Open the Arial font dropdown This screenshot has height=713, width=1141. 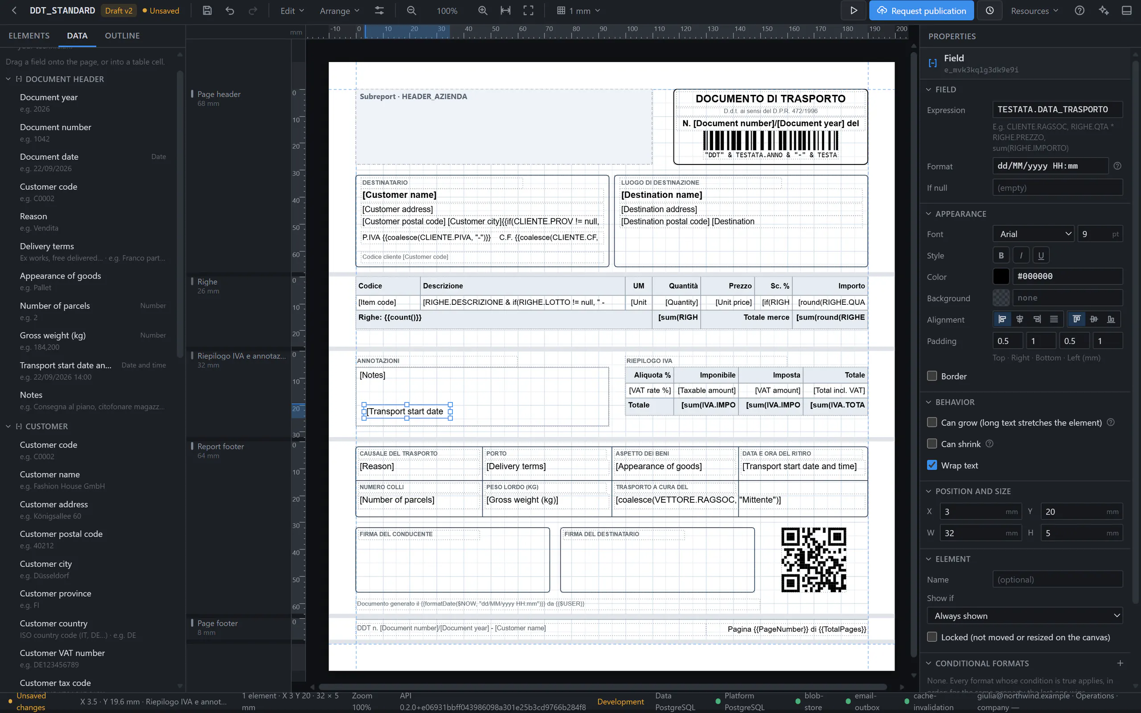1034,234
